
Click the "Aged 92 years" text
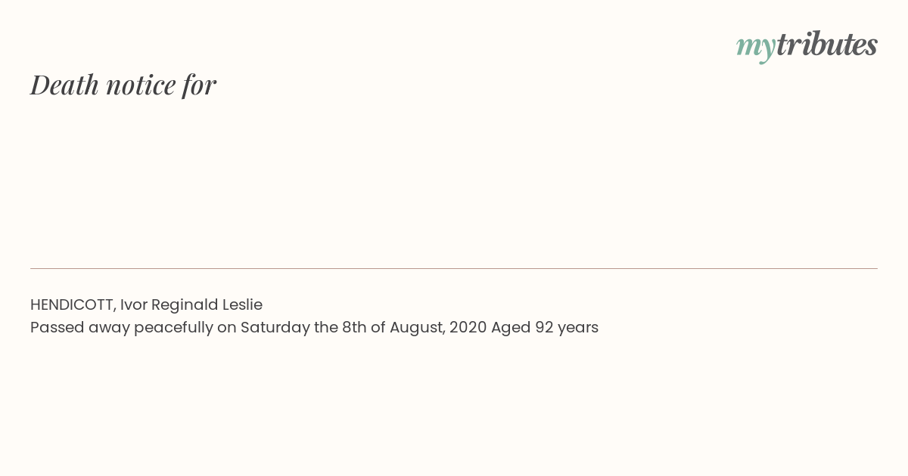click(545, 328)
